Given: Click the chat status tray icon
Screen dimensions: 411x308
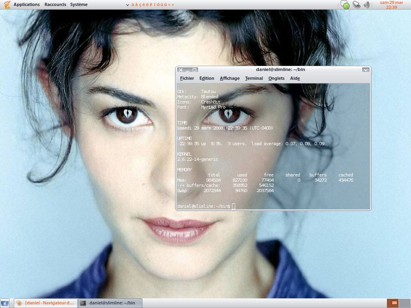Looking at the screenshot, I should click(x=345, y=5).
